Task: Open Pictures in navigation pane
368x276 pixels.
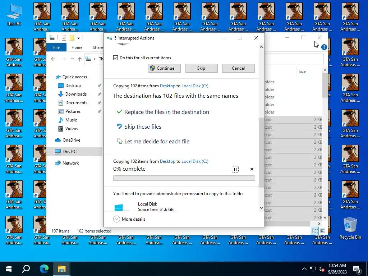Action: coord(69,111)
